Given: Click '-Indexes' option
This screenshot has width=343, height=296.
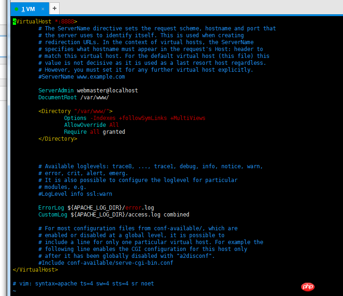Looking at the screenshot, I should point(103,118).
